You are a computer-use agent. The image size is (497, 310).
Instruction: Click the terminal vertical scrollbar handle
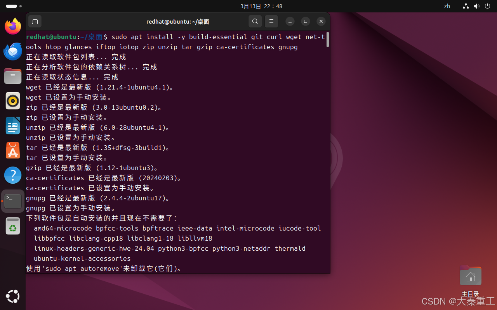328,40
